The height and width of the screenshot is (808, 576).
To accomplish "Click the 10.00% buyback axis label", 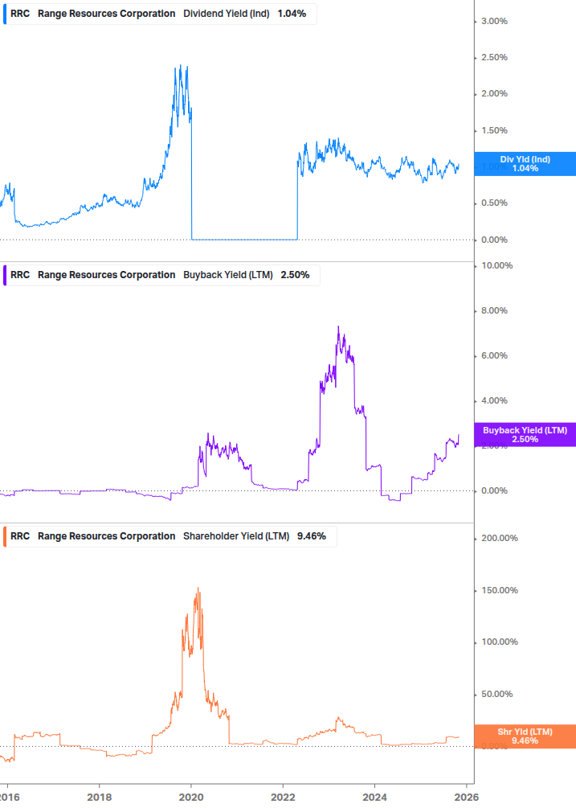I will [496, 265].
